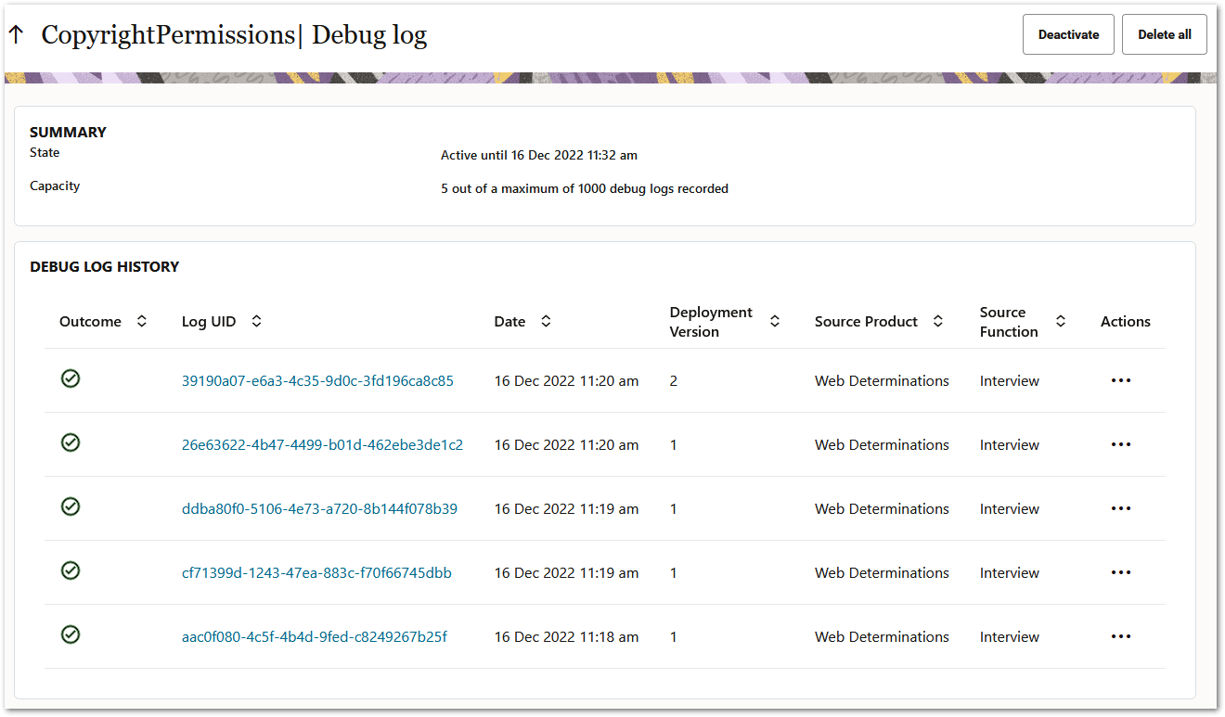Sort the table by Outcome column

(x=140, y=320)
